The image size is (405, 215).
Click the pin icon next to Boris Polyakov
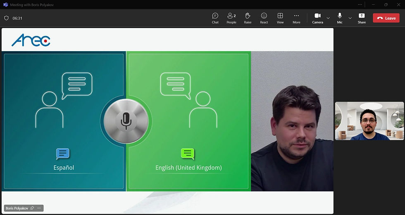(x=32, y=208)
